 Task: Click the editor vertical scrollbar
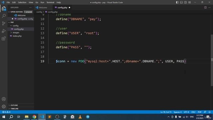(212, 60)
